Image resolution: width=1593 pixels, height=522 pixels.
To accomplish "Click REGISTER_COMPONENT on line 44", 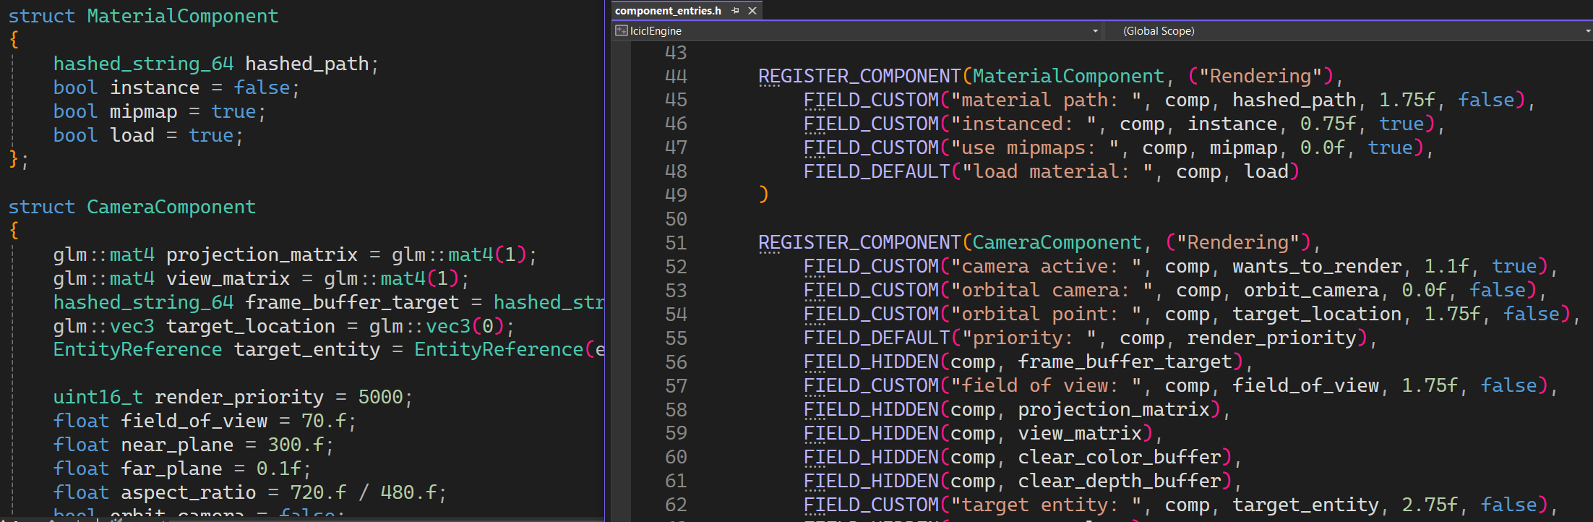I will tap(859, 76).
